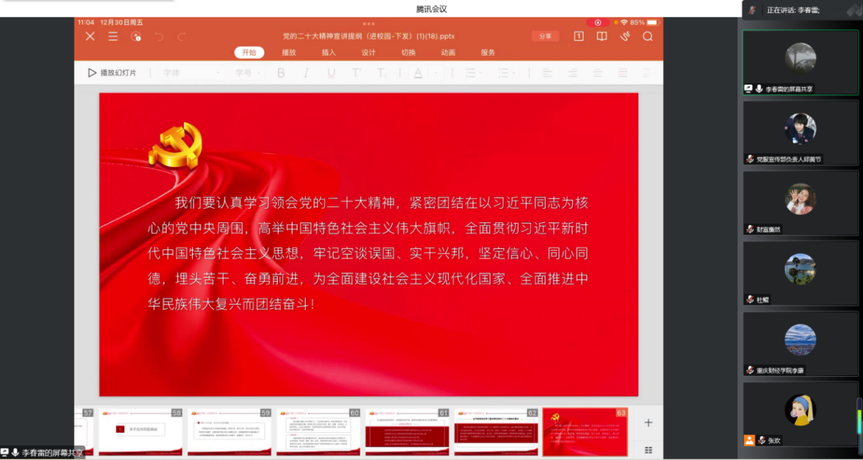
Task: Click the redo arrow icon
Action: click(x=182, y=37)
